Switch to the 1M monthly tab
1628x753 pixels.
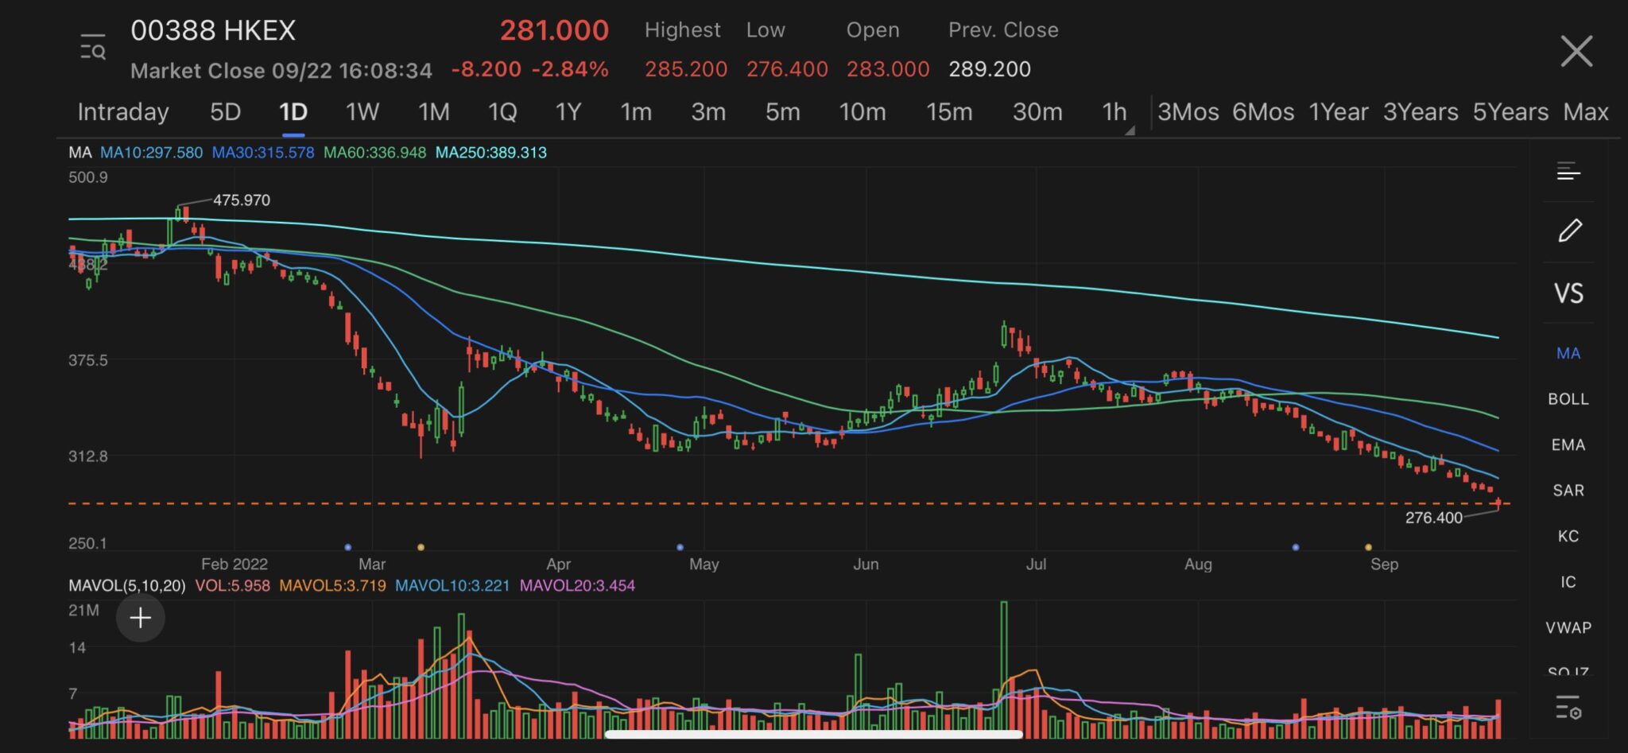(434, 112)
